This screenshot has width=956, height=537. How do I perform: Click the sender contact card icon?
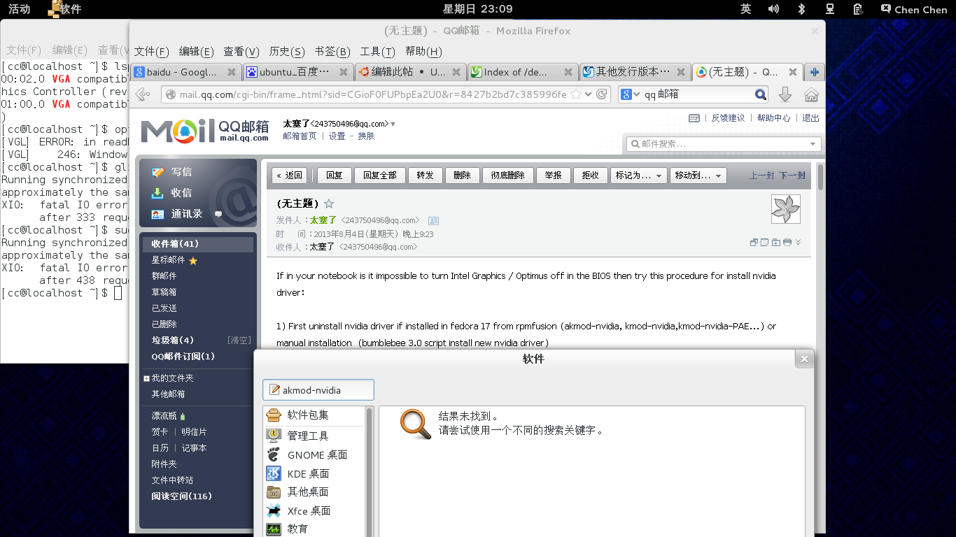coord(433,220)
